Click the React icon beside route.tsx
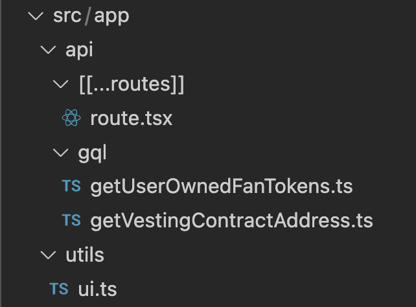 [71, 118]
